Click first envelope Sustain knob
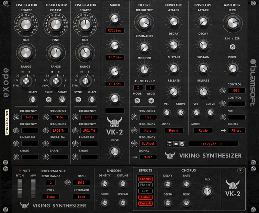Screen dimensions: 259x213 [173, 68]
